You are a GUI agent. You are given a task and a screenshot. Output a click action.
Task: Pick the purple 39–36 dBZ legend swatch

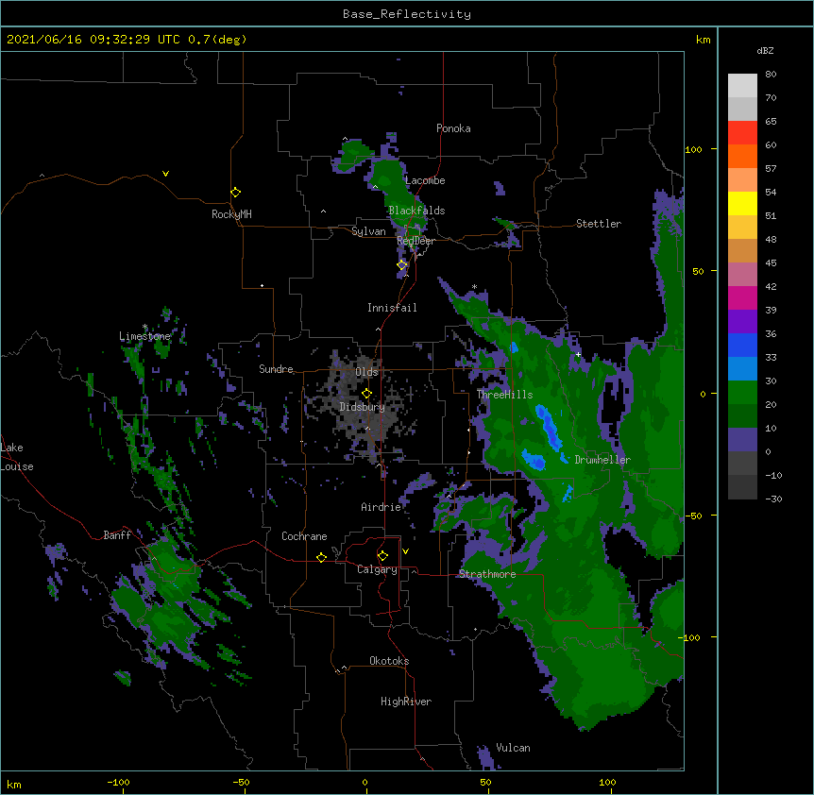[742, 322]
